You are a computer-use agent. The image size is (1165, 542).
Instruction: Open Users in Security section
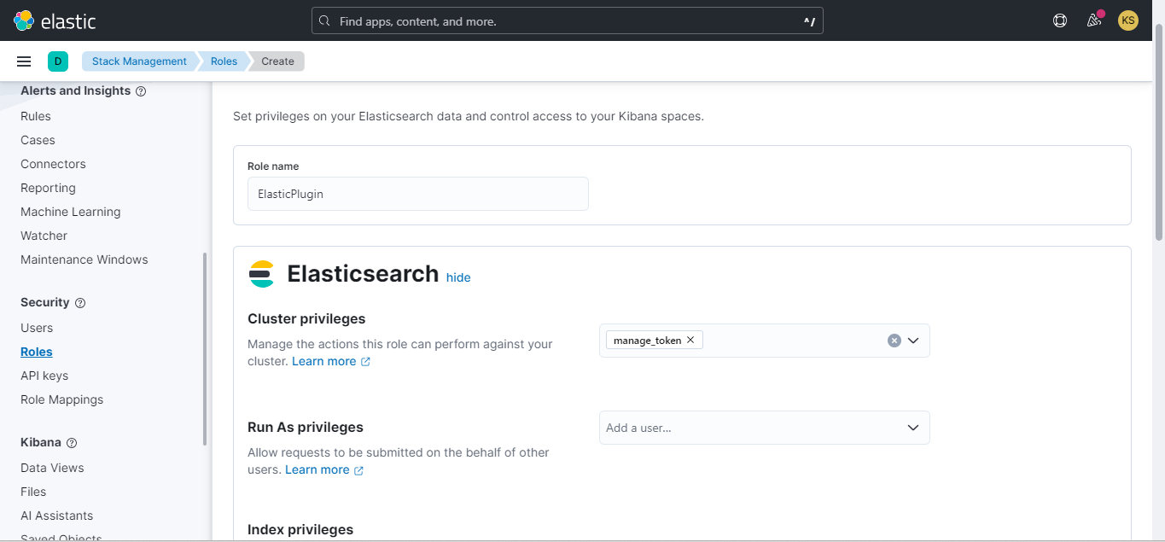pyautogui.click(x=37, y=328)
